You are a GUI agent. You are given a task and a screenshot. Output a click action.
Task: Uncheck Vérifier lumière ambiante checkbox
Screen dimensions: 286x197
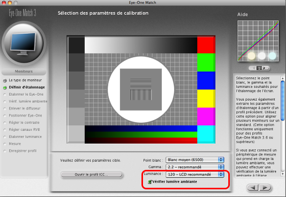coord(150,182)
